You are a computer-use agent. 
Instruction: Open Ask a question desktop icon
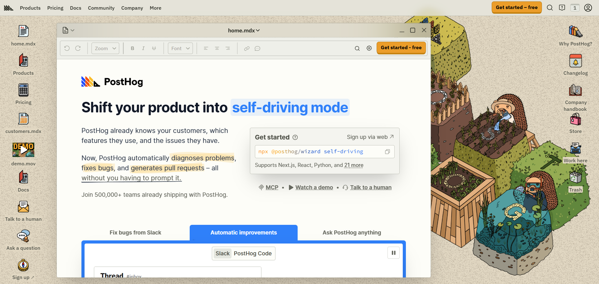click(x=23, y=240)
